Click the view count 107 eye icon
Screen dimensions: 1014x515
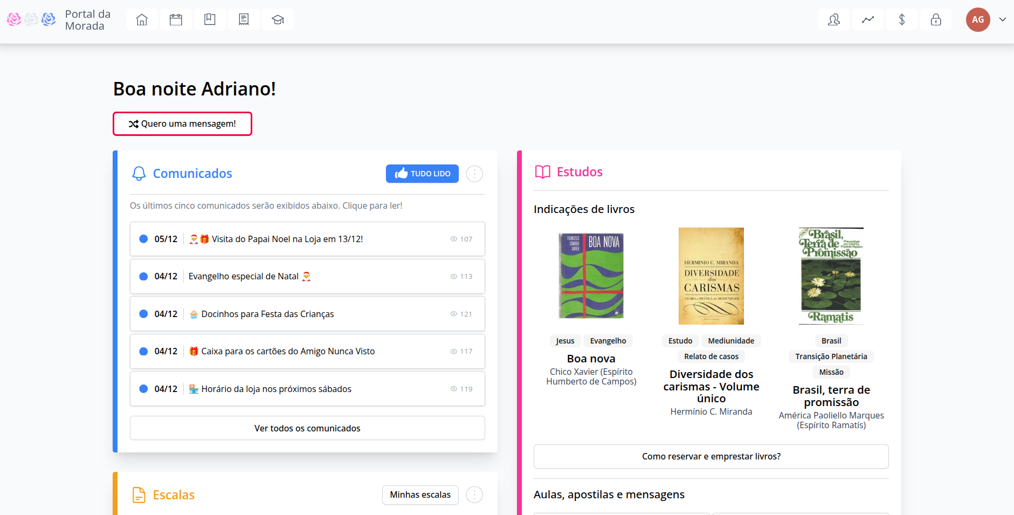pyautogui.click(x=454, y=239)
